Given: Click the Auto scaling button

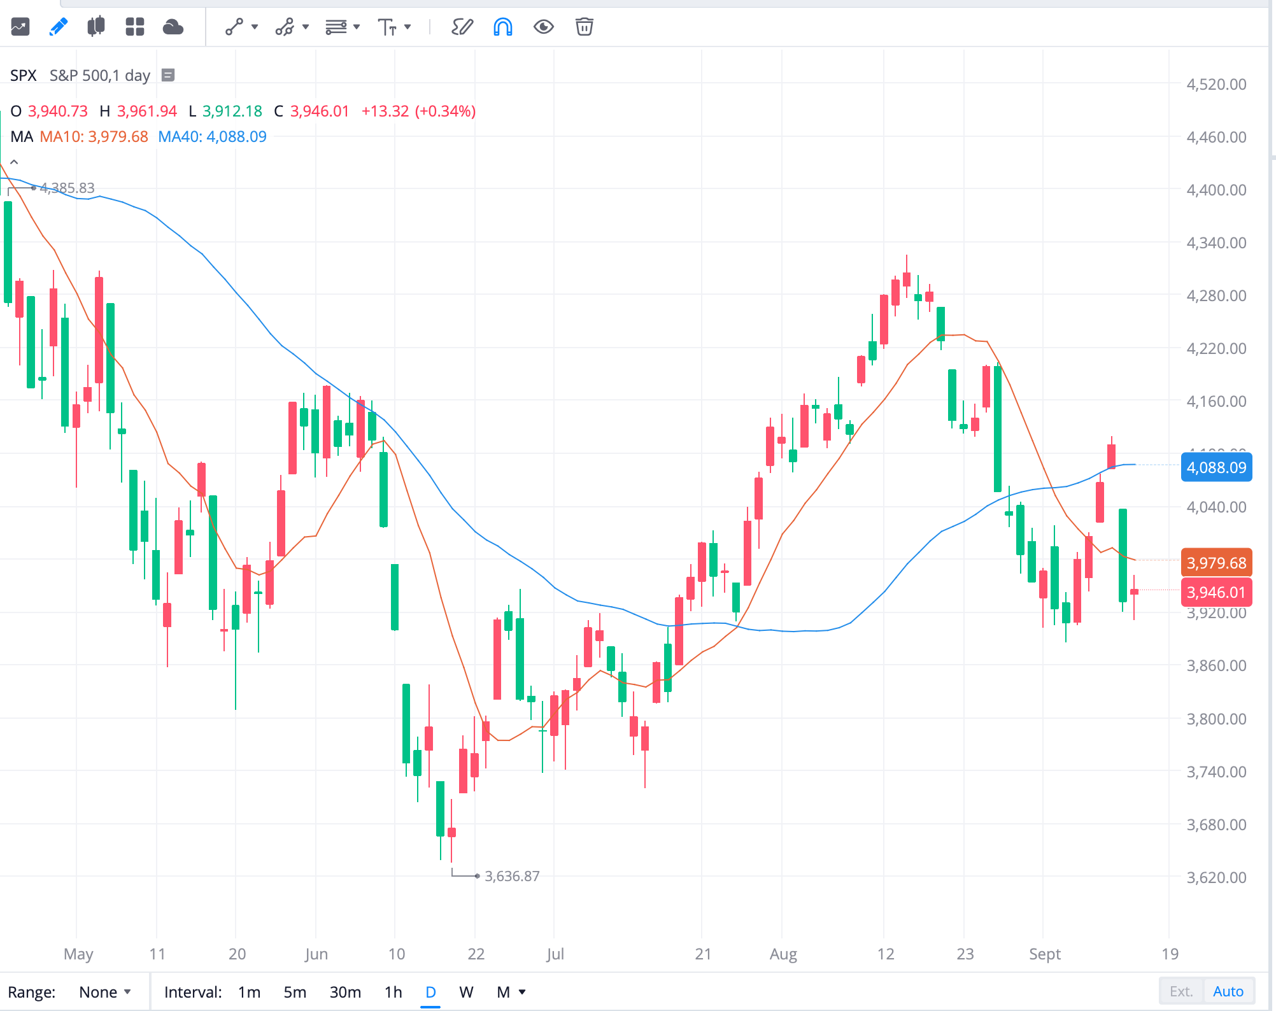Looking at the screenshot, I should (x=1228, y=991).
